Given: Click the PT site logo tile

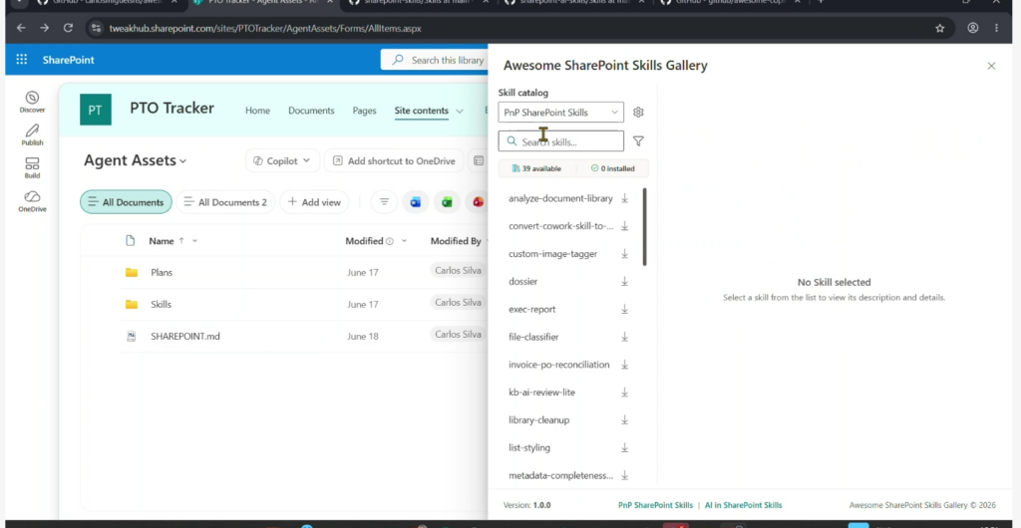Looking at the screenshot, I should click(x=96, y=110).
